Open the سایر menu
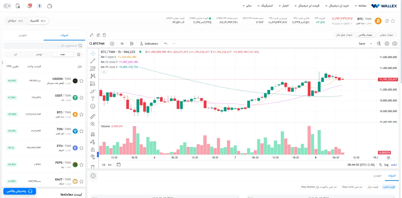 (x=247, y=6)
